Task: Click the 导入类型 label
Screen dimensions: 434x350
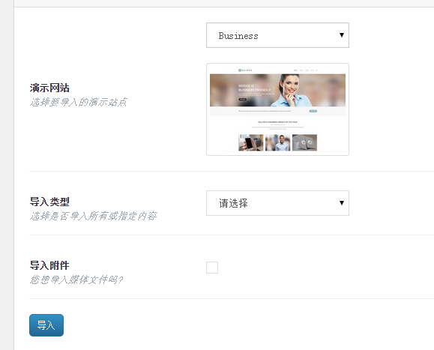Action: pos(49,202)
